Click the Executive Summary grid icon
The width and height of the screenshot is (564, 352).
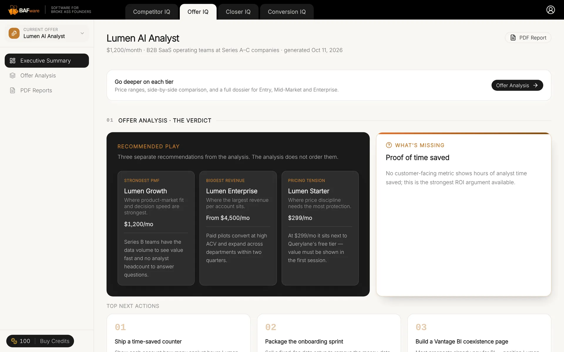click(12, 61)
